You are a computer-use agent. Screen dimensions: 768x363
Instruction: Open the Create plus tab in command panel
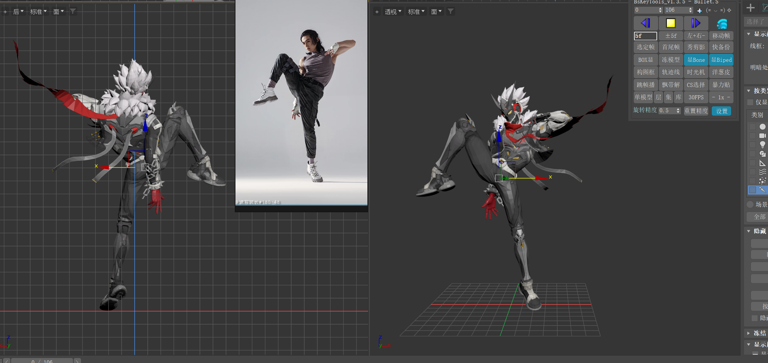[x=751, y=7]
